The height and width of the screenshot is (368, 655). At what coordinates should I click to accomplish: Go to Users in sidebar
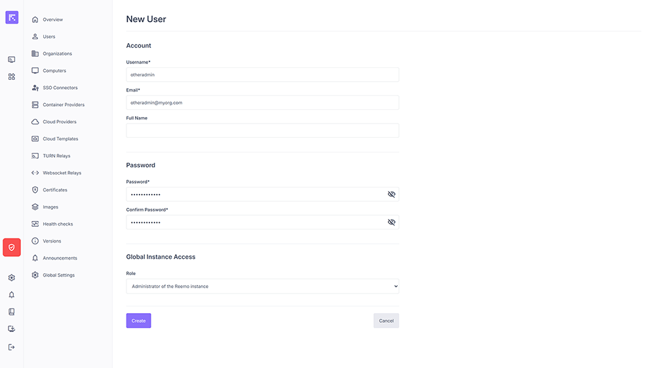click(49, 37)
